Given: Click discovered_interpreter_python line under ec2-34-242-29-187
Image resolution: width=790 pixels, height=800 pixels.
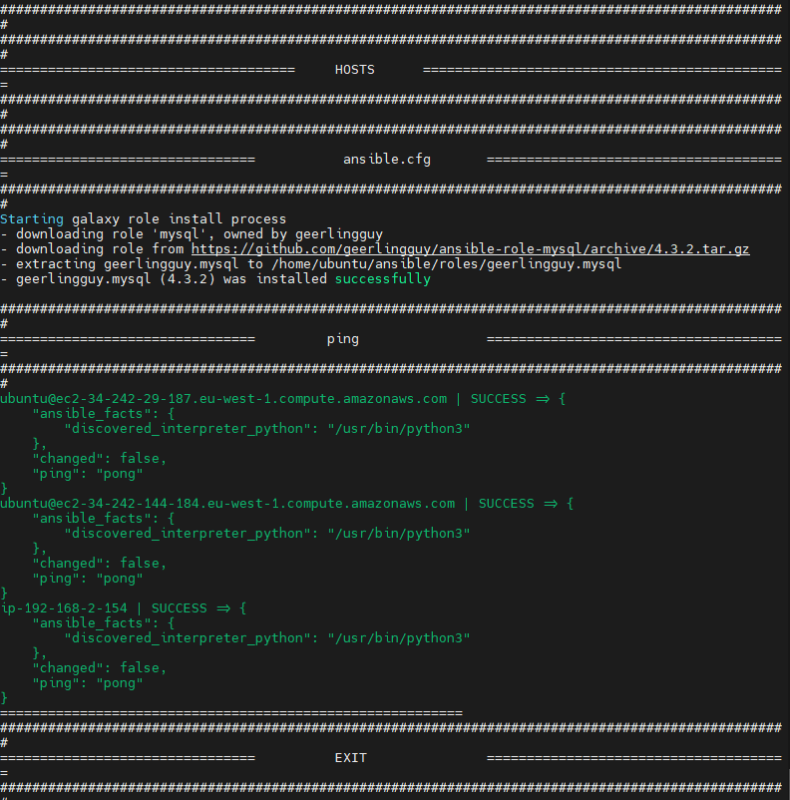Looking at the screenshot, I should coord(267,429).
